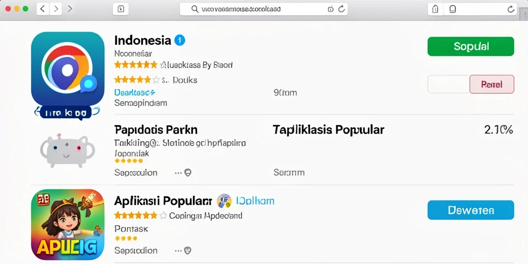Expand the ellipsis menu in Aplikasi Popularr row
Screen dimensions: 528x264
click(178, 251)
